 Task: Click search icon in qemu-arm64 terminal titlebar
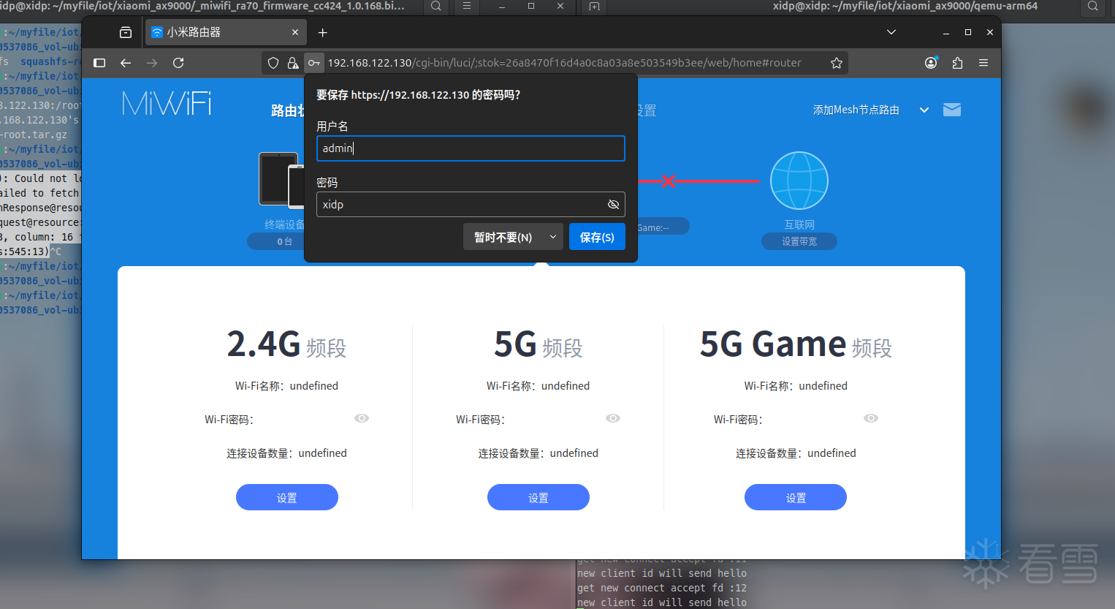pos(1093,6)
